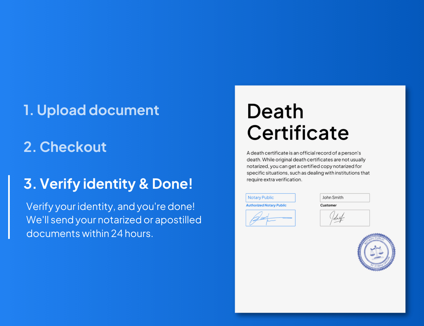Screen dimensions: 424x326
Task: Click the death certificate description paragraph
Action: [x=308, y=166]
